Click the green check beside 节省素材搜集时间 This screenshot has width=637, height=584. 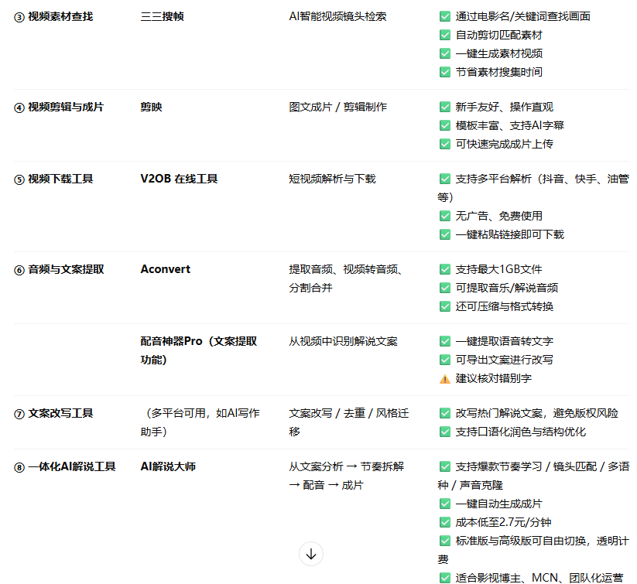[445, 72]
